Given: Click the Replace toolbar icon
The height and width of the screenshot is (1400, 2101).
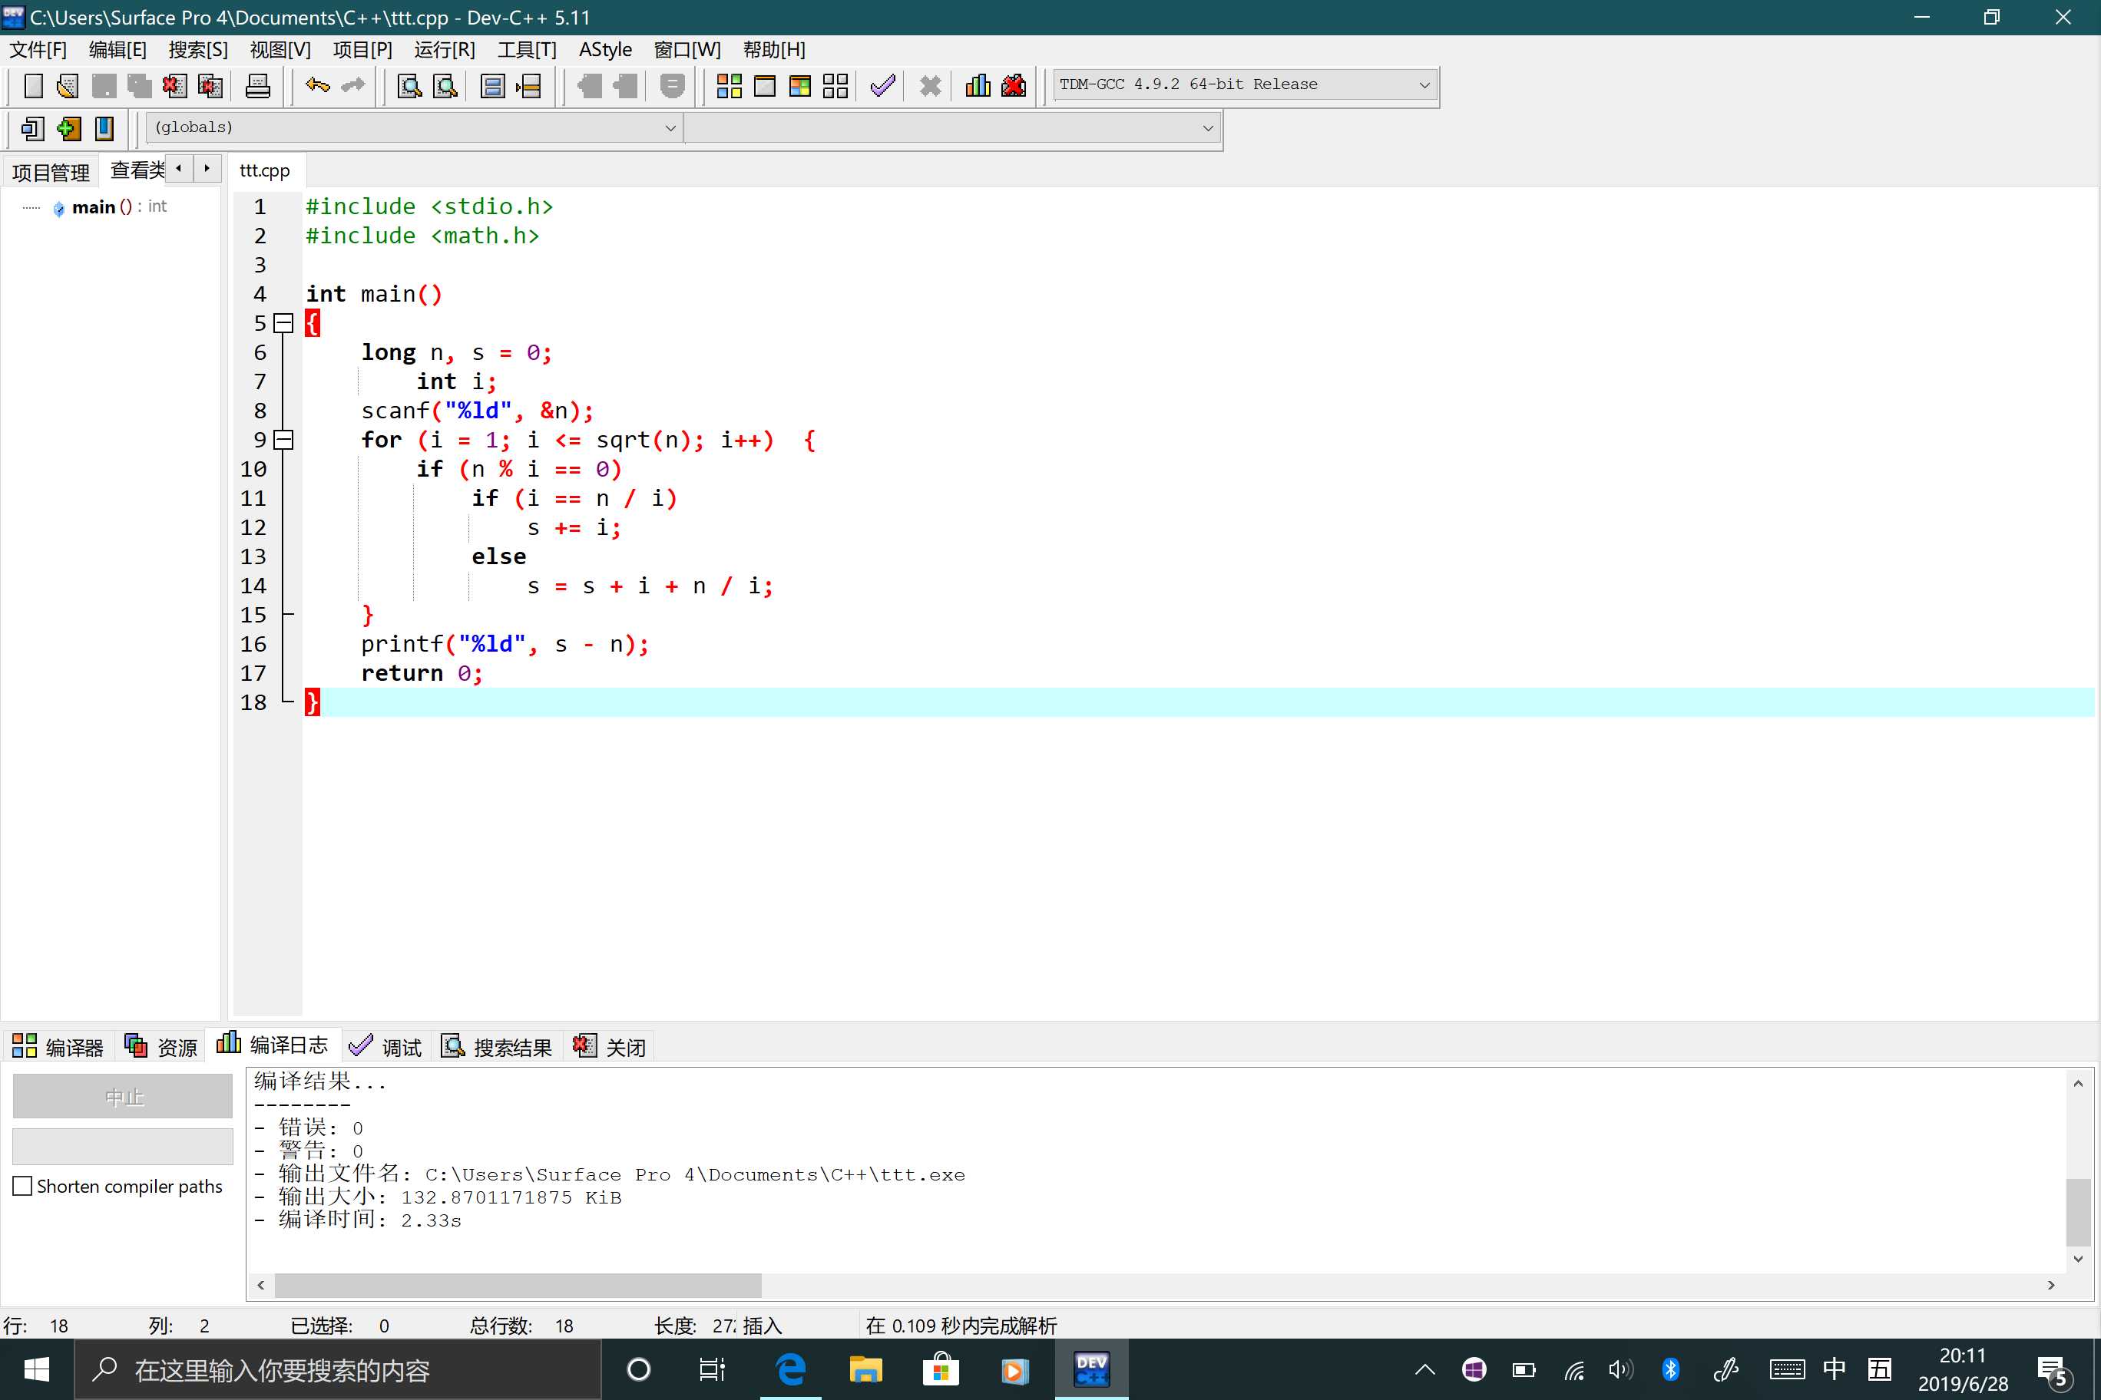Looking at the screenshot, I should (445, 86).
